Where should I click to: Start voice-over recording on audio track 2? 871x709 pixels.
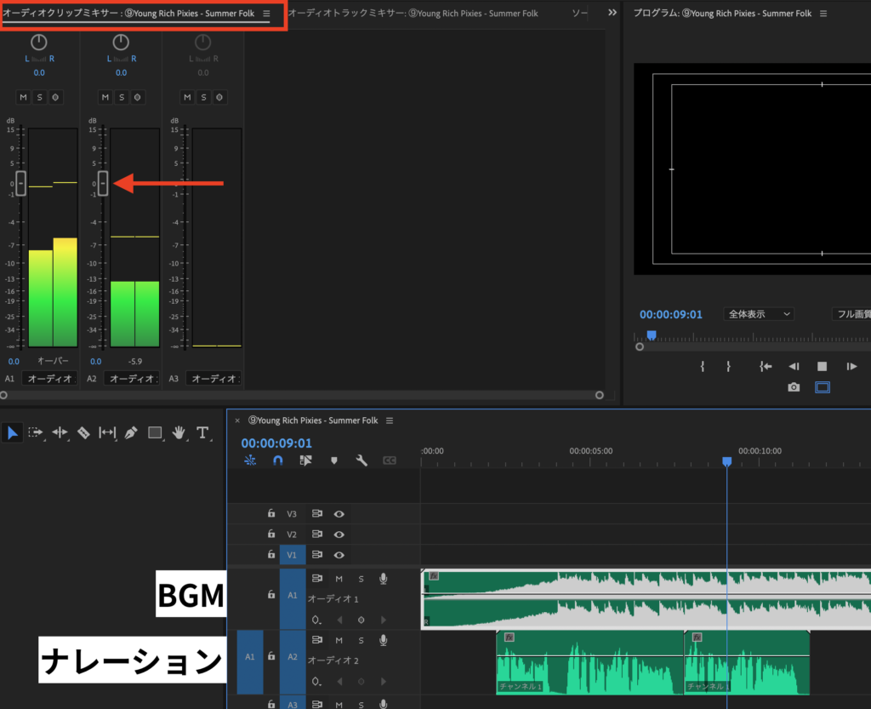383,640
